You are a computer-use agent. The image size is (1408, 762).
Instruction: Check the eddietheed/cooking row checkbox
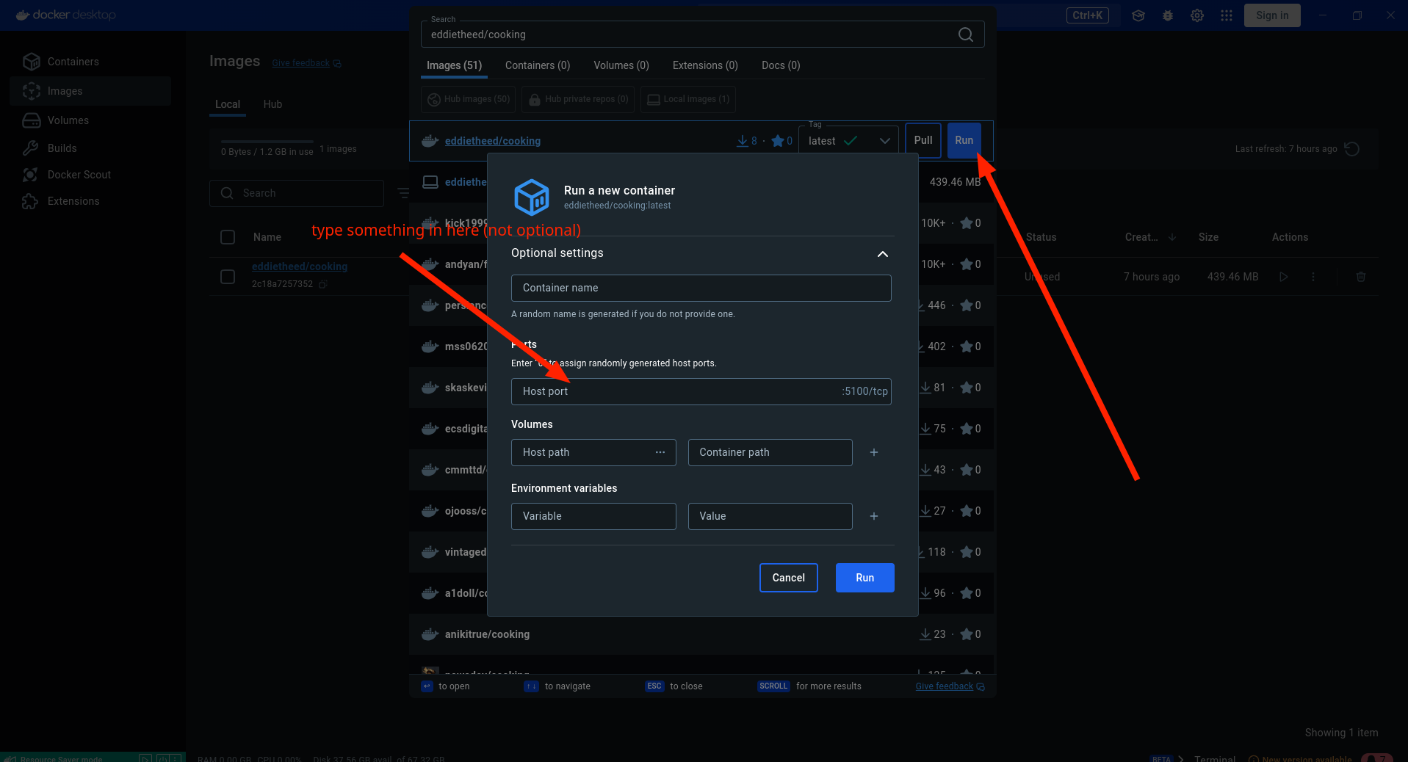[x=228, y=277]
